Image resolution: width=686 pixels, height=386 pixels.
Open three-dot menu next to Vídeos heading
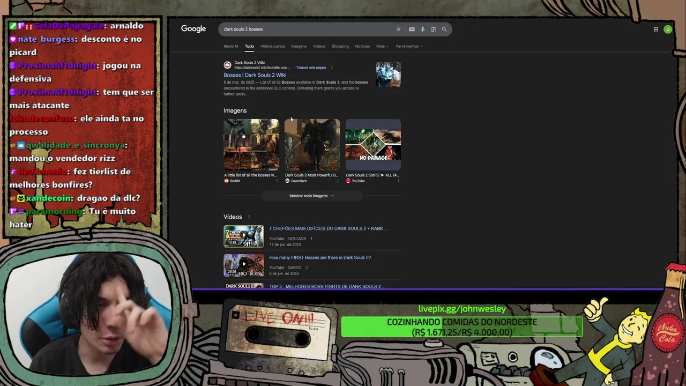click(x=249, y=217)
